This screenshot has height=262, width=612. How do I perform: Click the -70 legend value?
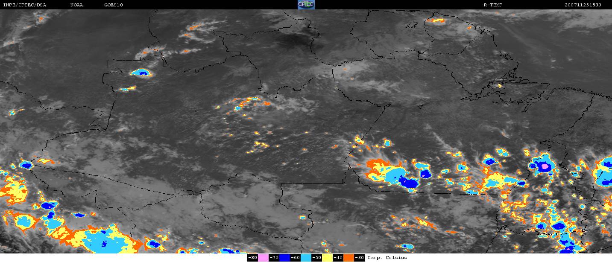[274, 258]
